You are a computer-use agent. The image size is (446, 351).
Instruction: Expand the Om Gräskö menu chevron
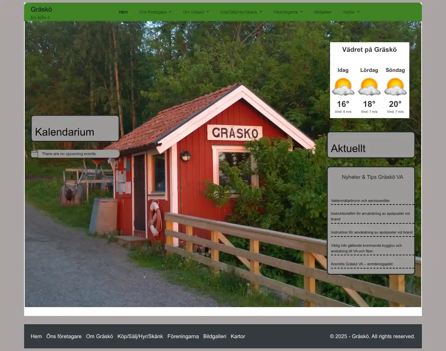208,12
